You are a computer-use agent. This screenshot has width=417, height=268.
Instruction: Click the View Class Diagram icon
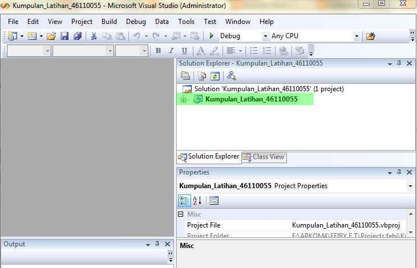(232, 76)
